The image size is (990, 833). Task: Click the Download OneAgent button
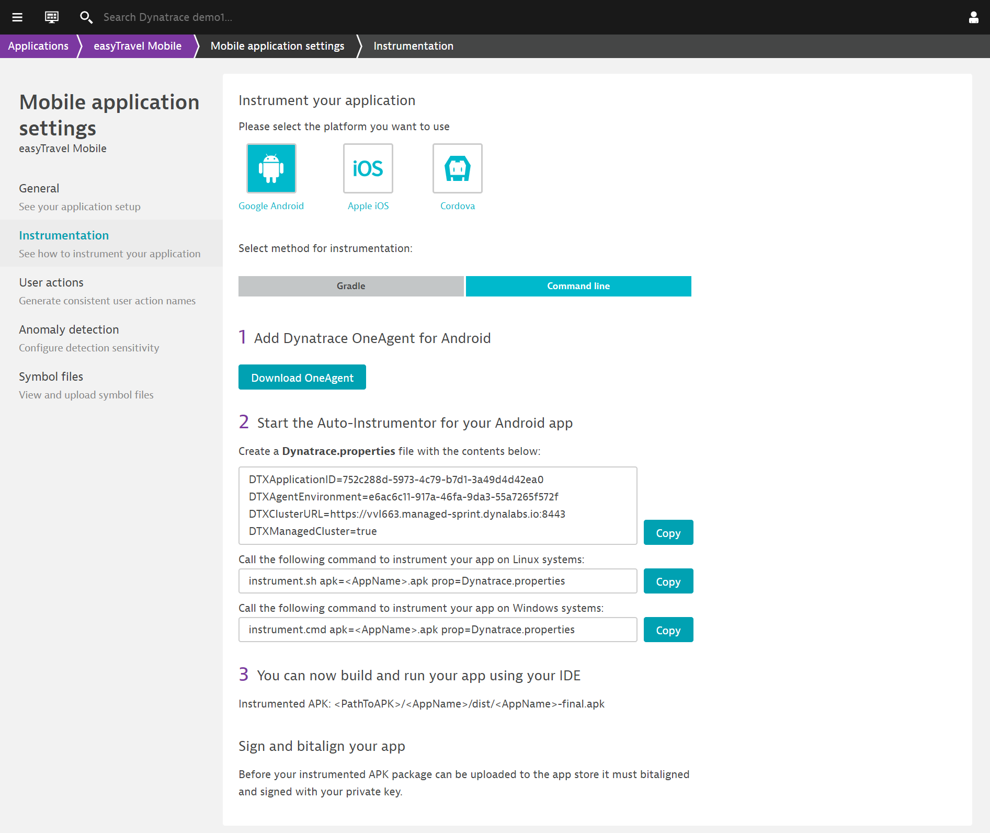coord(302,377)
